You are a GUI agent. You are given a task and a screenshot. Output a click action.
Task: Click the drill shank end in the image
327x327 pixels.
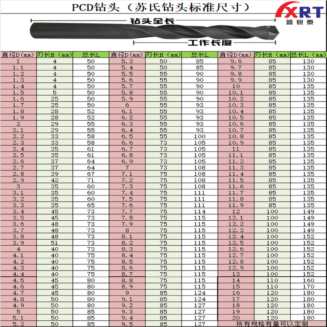(35, 31)
